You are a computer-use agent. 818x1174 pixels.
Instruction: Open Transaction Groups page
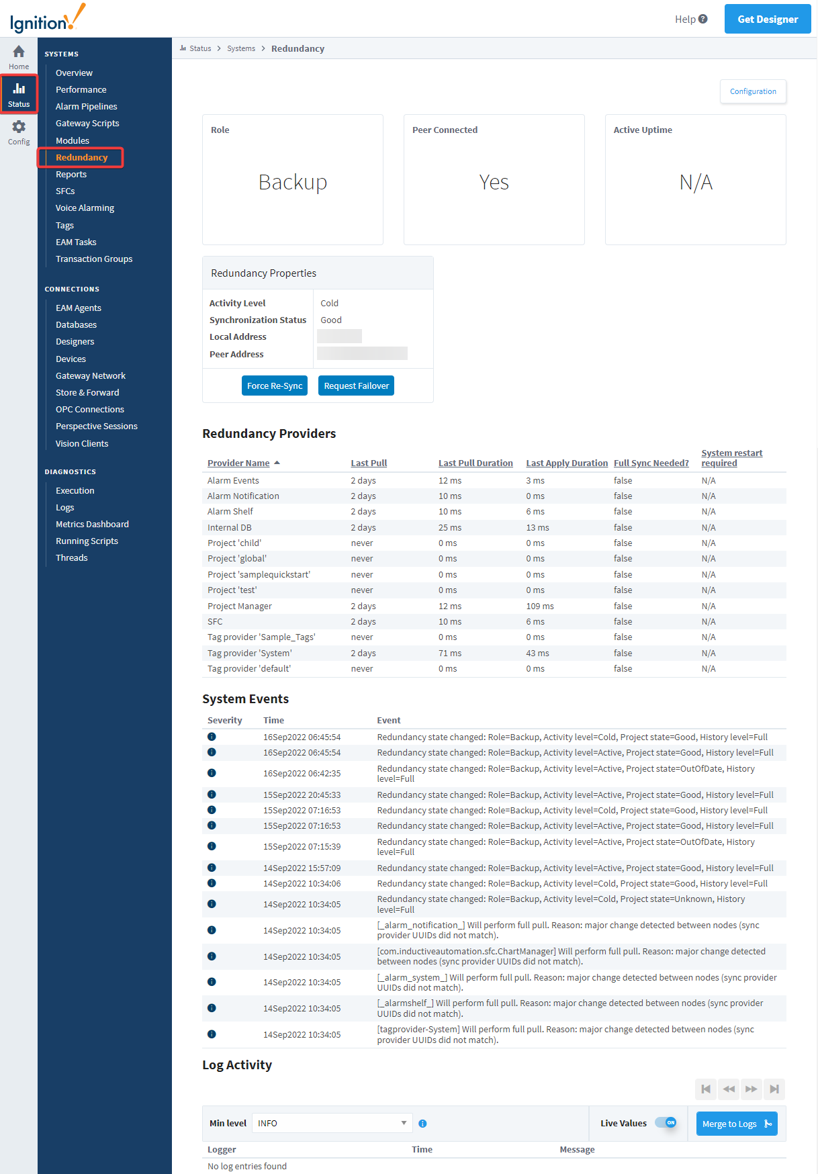(x=94, y=259)
